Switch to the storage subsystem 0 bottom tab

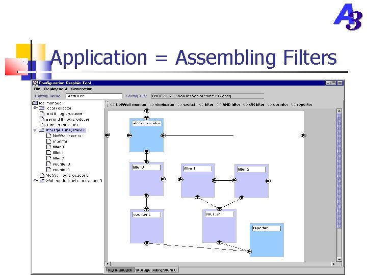click(156, 270)
